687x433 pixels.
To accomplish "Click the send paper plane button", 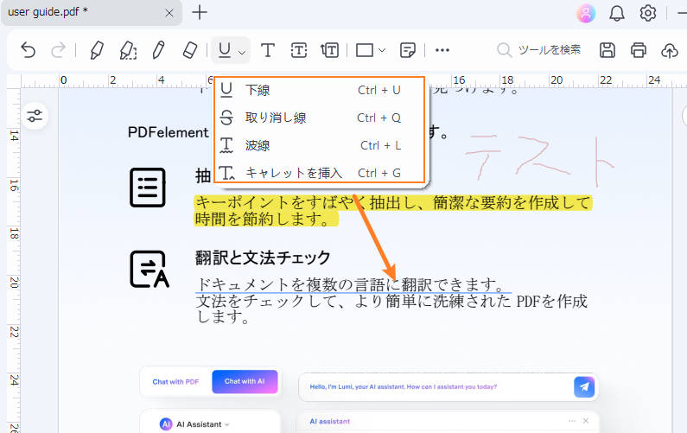I will point(584,387).
